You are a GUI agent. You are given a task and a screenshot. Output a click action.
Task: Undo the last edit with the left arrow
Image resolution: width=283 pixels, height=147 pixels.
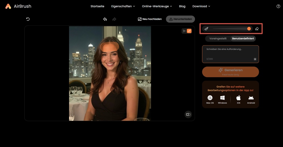coord(105,19)
